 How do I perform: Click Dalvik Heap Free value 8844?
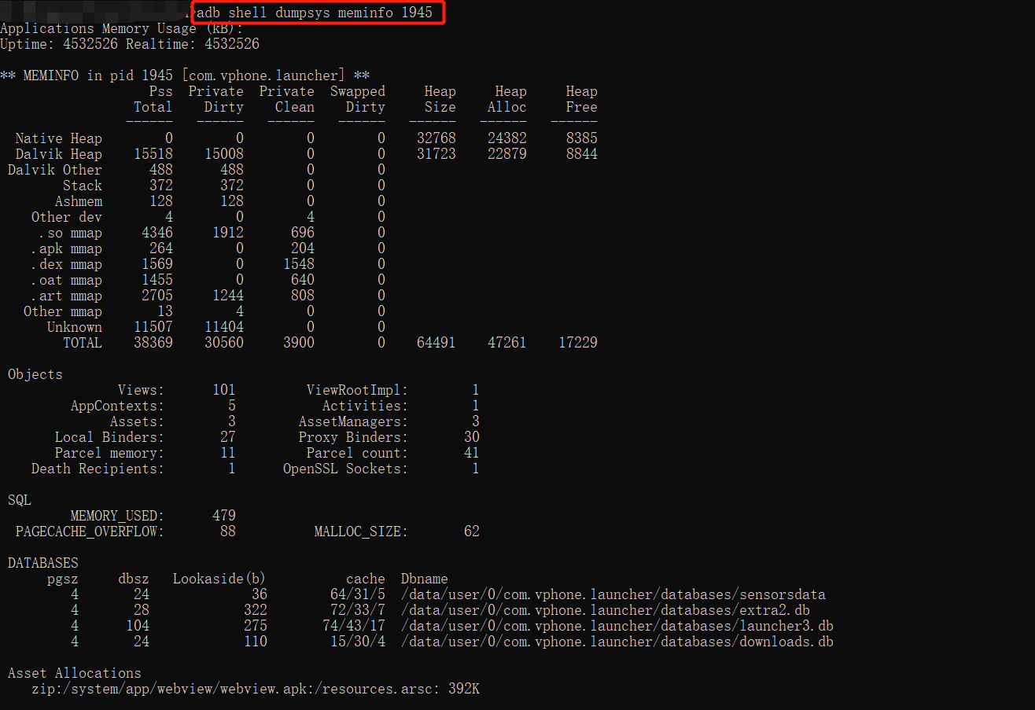(x=582, y=154)
